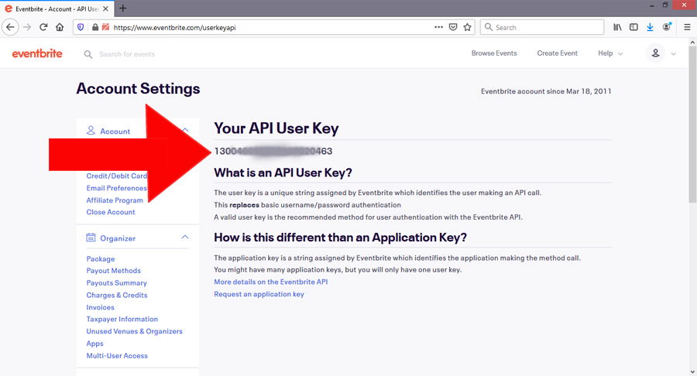
Task: Click the scrollbar up arrow
Action: 692,43
